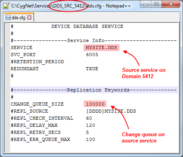The image size is (183, 157).
Task: Click the 120 delay max value
Action: click(91, 125)
